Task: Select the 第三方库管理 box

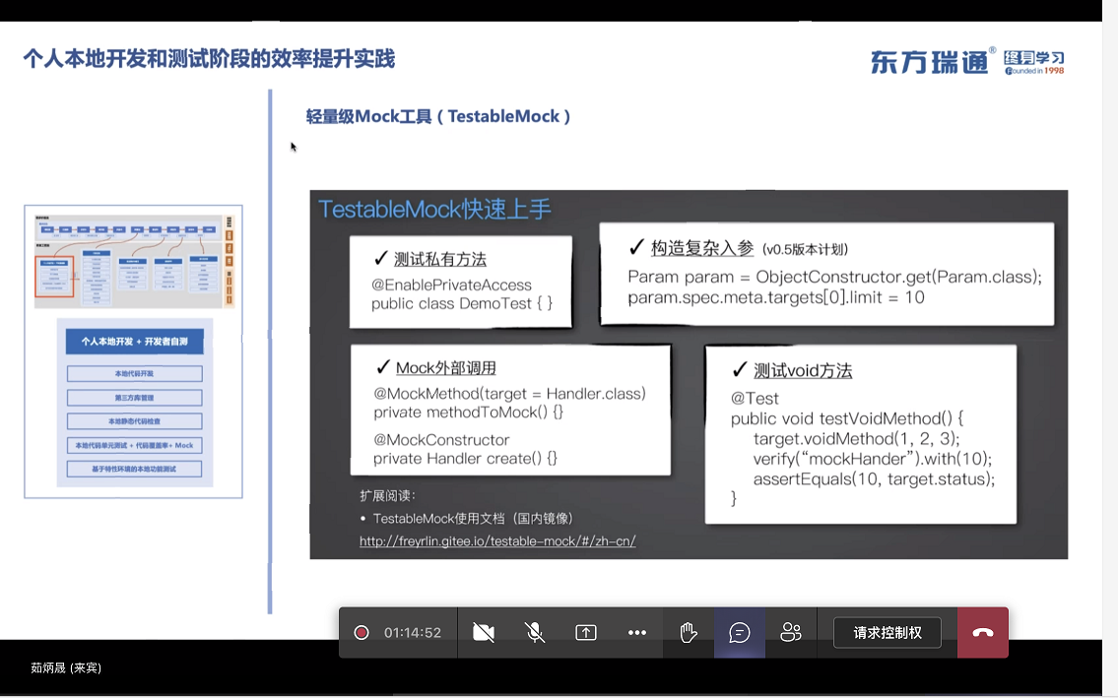Action: tap(135, 398)
